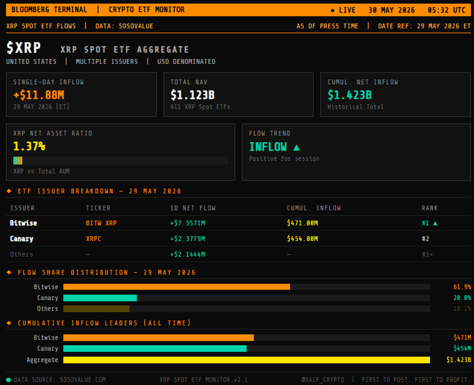This screenshot has width=474, height=385.
Task: Click the $454.00M cumulative inflow cell
Action: (303, 239)
